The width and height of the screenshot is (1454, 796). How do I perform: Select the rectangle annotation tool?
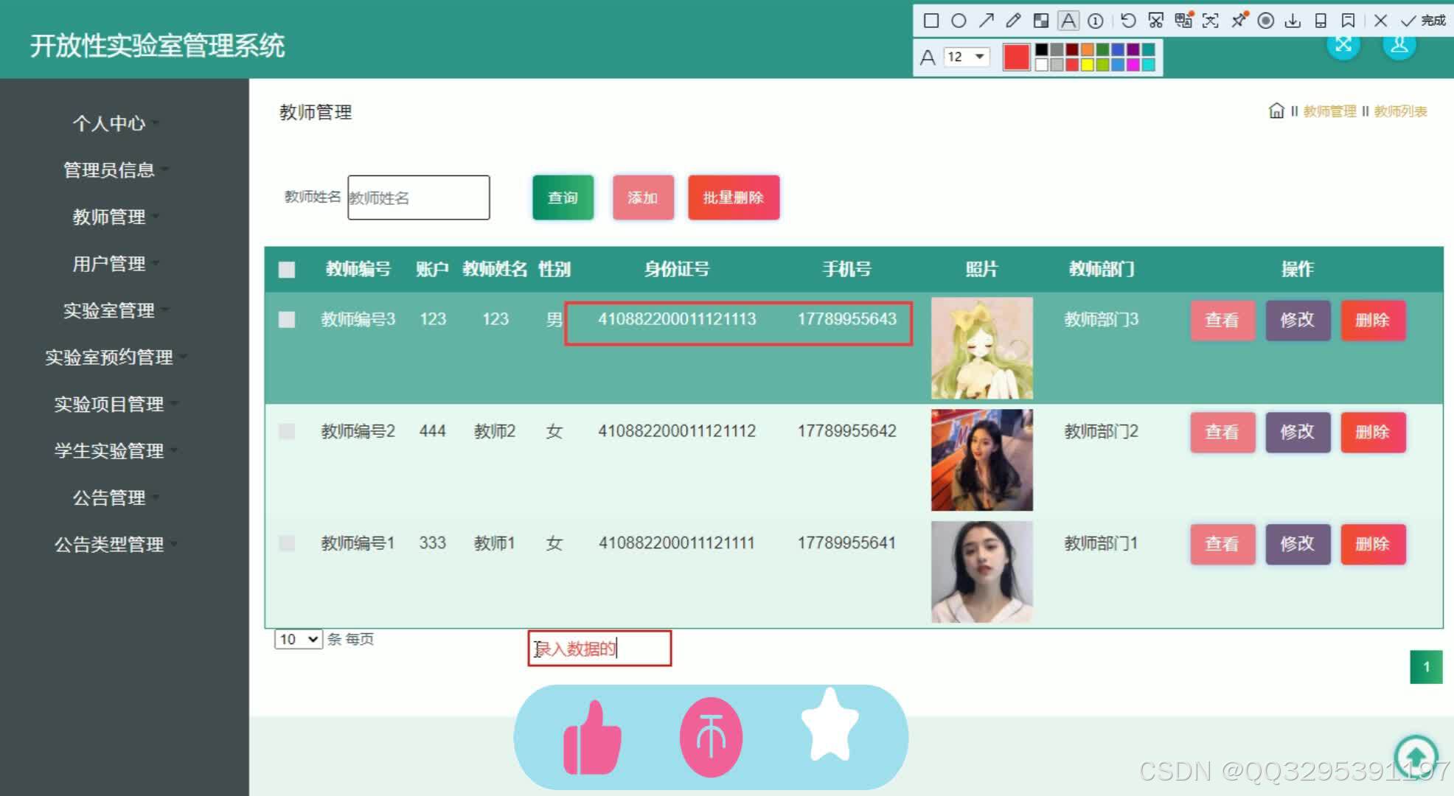point(931,21)
